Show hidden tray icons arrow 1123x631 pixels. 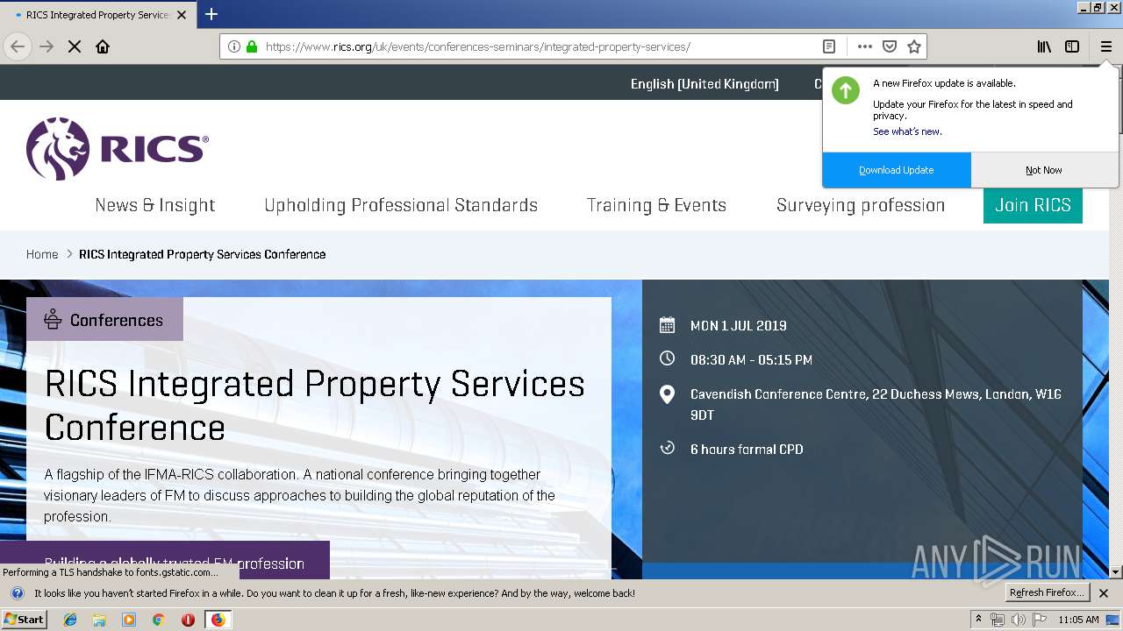tap(978, 620)
